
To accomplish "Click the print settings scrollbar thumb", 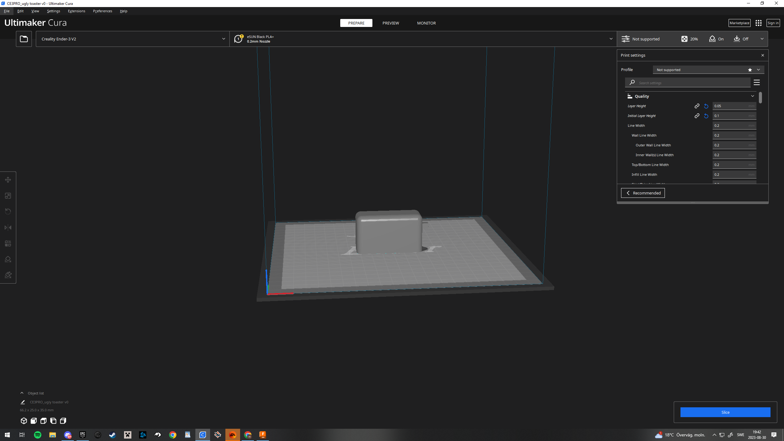I will coord(760,98).
